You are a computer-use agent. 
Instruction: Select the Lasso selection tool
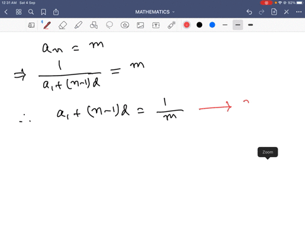109,25
